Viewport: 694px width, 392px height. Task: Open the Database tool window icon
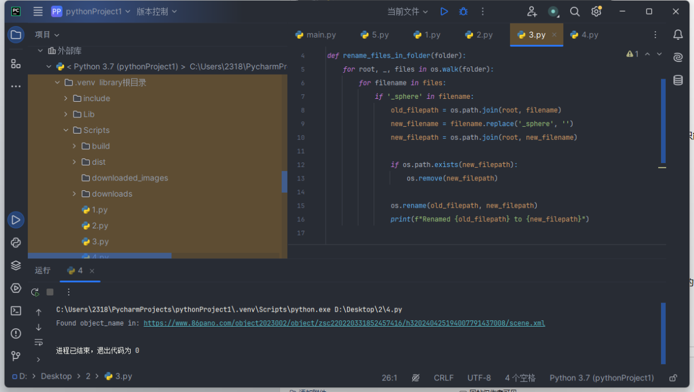click(678, 80)
